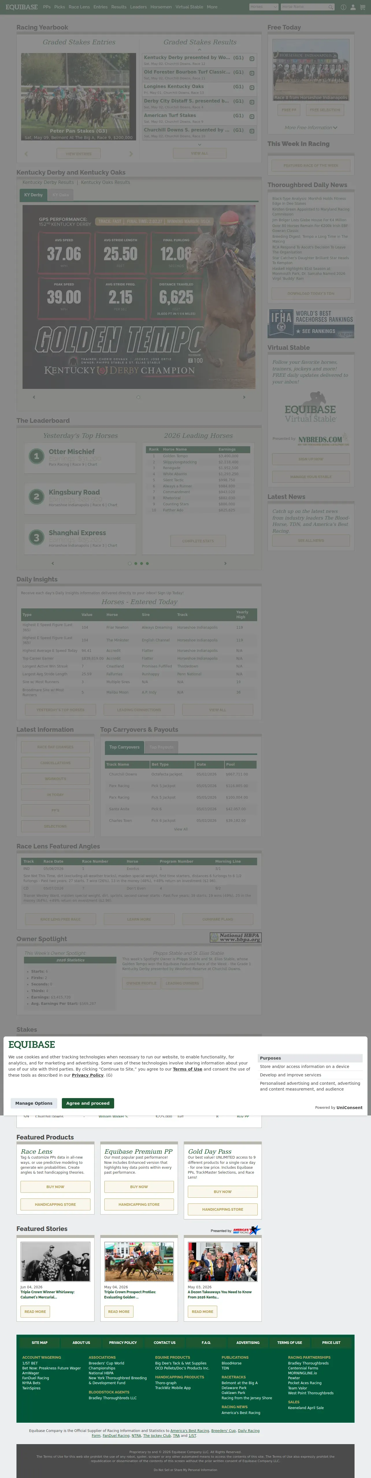Open the Leaders menu
This screenshot has height=1478, width=371.
[x=138, y=7]
